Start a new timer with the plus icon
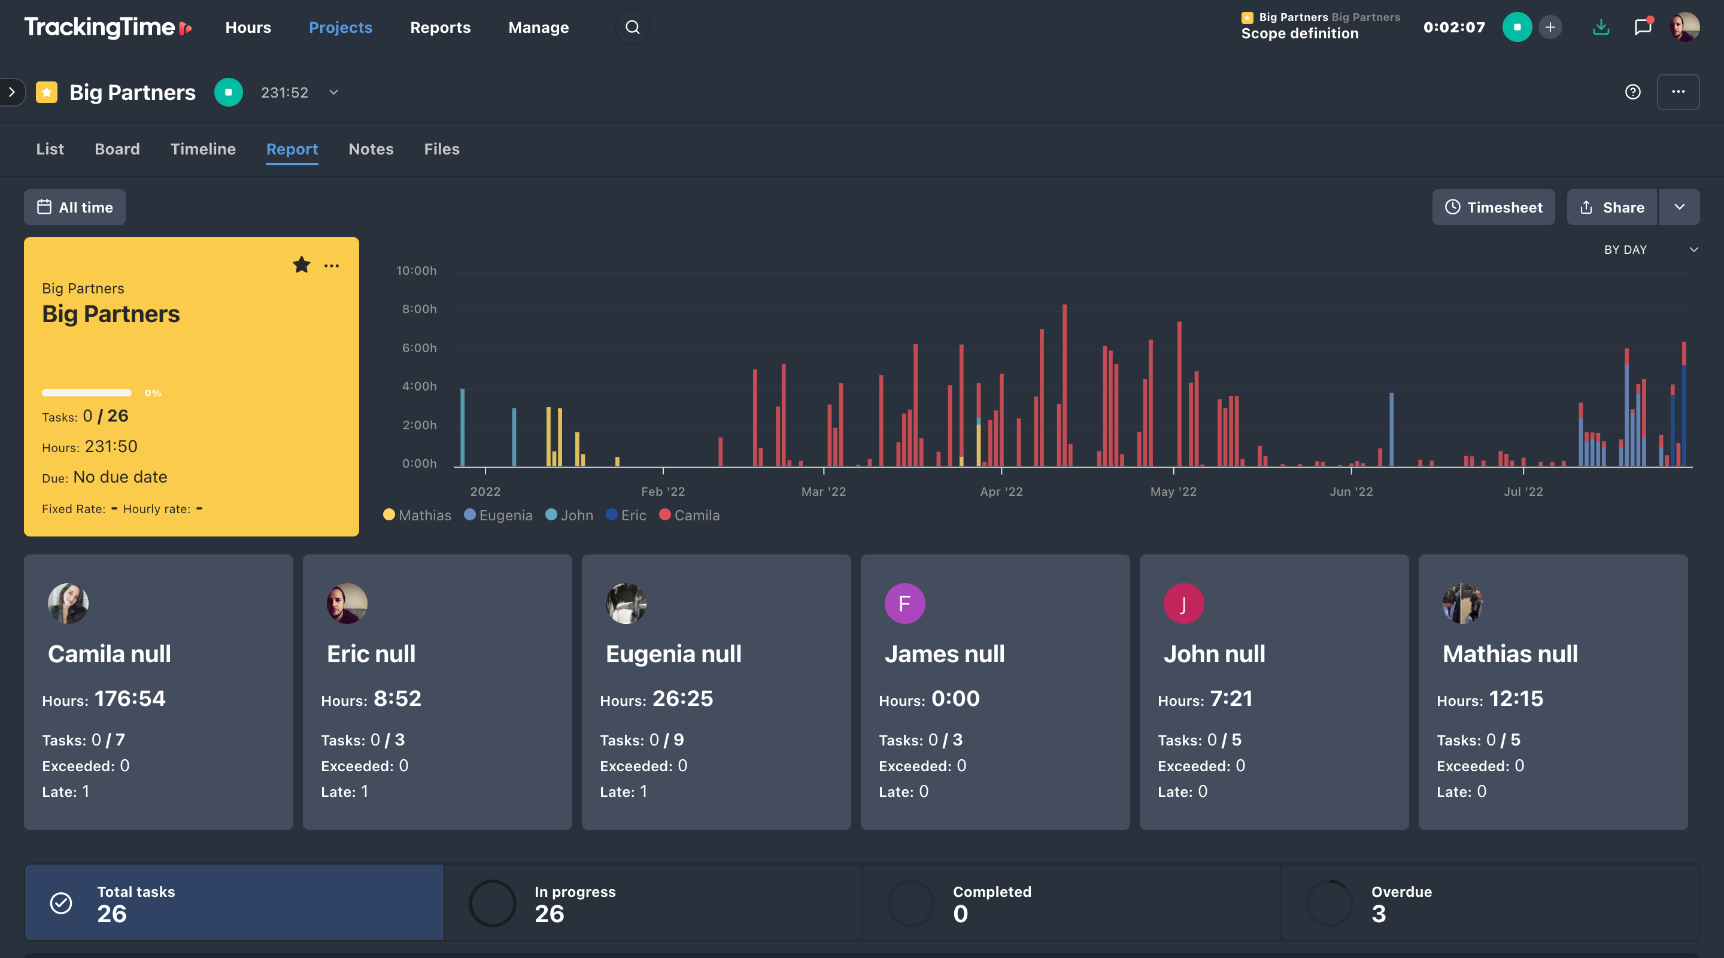 coord(1550,27)
